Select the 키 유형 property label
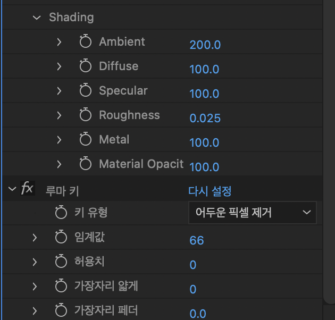This screenshot has height=320, width=335. tap(91, 212)
